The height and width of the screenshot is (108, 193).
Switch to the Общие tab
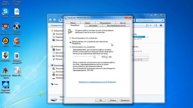(73, 23)
